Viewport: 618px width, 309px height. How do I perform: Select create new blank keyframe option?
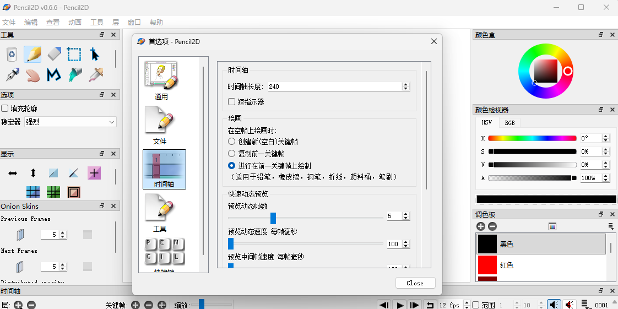click(232, 142)
